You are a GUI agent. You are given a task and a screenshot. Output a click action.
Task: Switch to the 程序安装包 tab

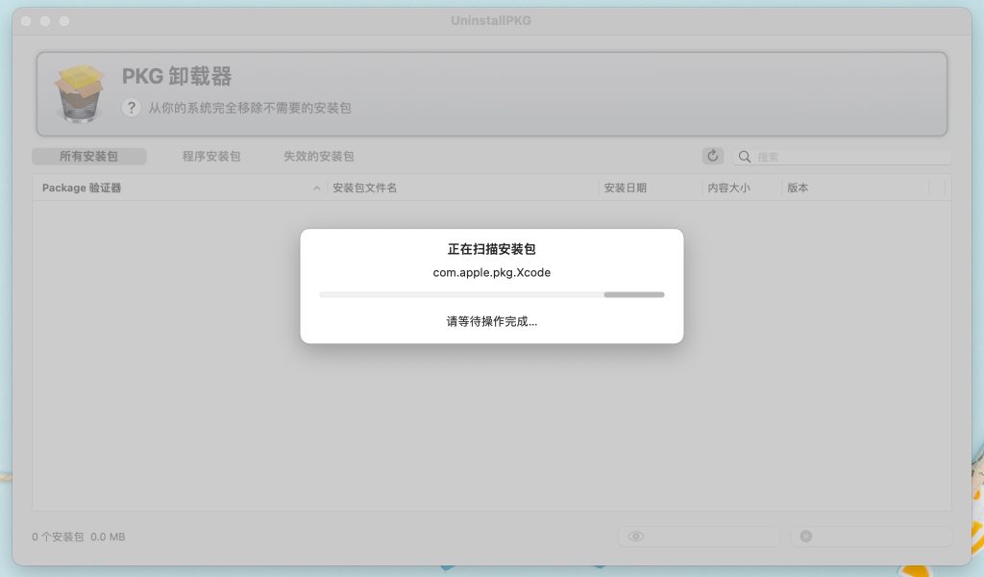(x=211, y=157)
